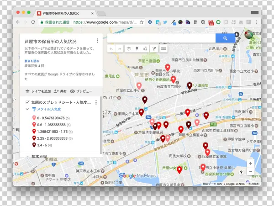Screen dimensions: 274x206
Task: Select legend row 2.25 - 2.933333333
Action: pos(53,138)
